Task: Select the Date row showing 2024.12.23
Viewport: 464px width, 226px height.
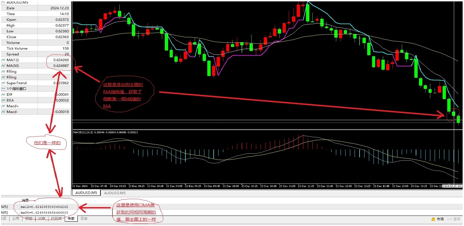Action: pyautogui.click(x=36, y=8)
